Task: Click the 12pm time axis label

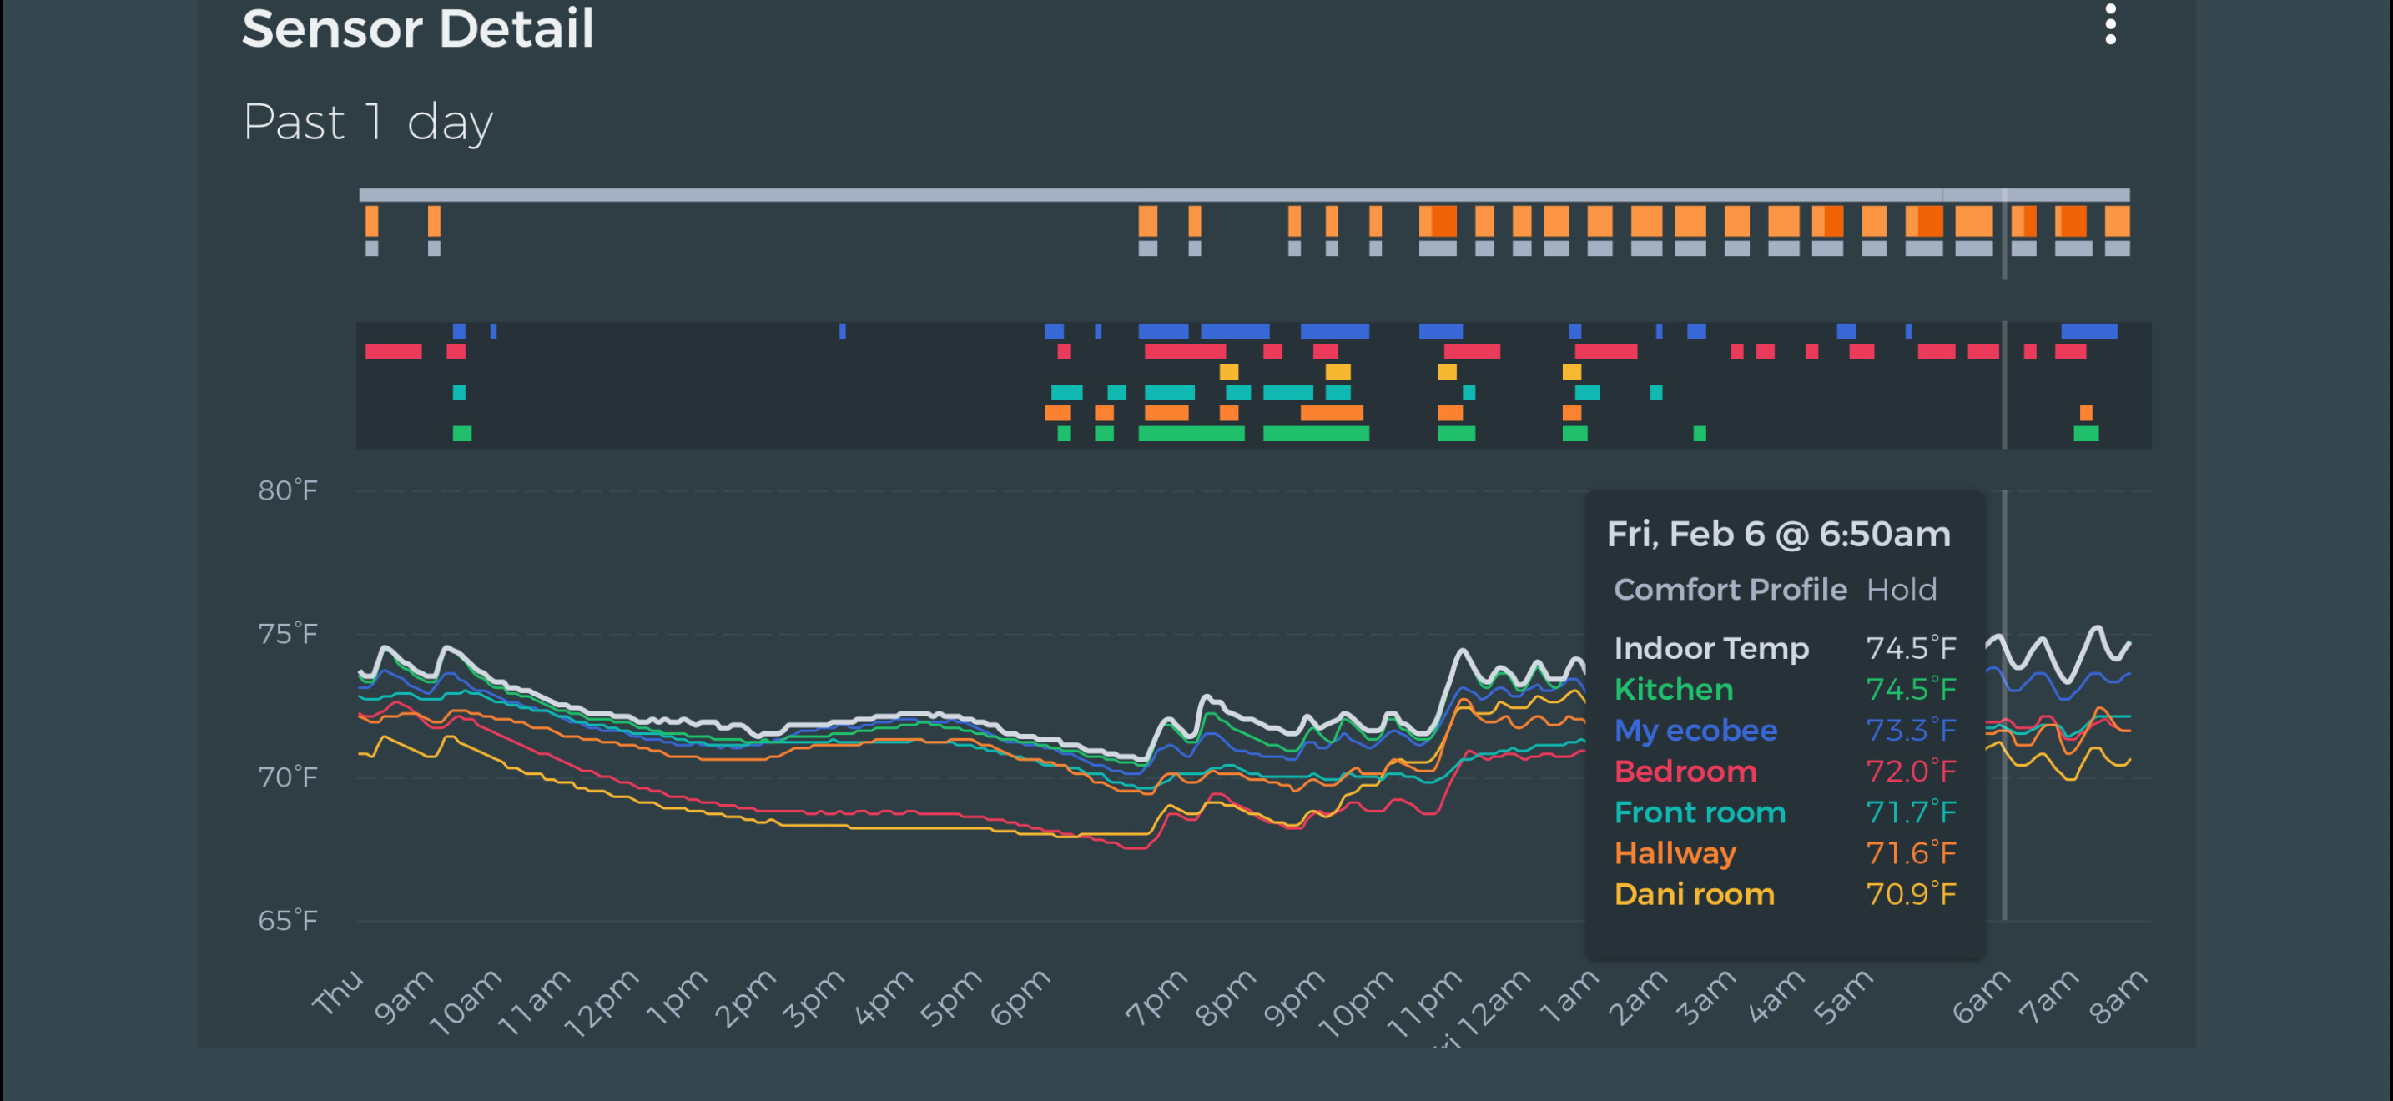Action: [603, 1003]
